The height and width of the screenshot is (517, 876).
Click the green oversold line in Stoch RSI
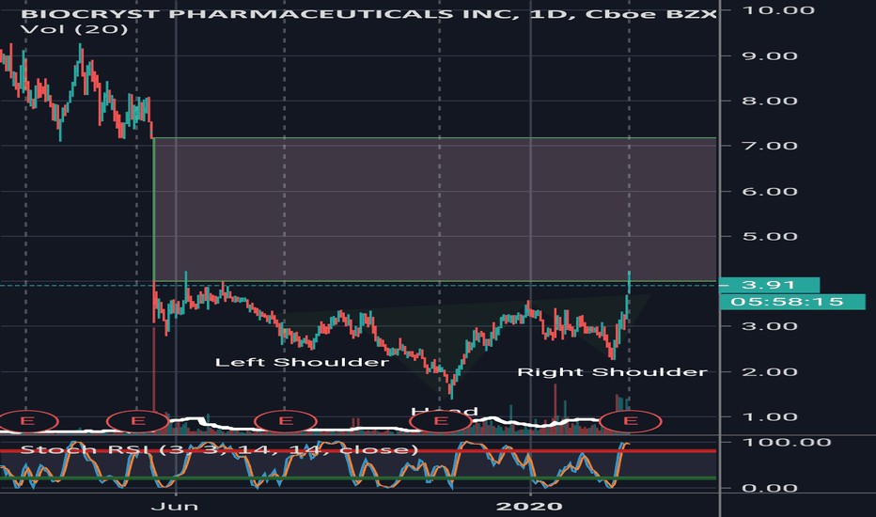pos(357,478)
